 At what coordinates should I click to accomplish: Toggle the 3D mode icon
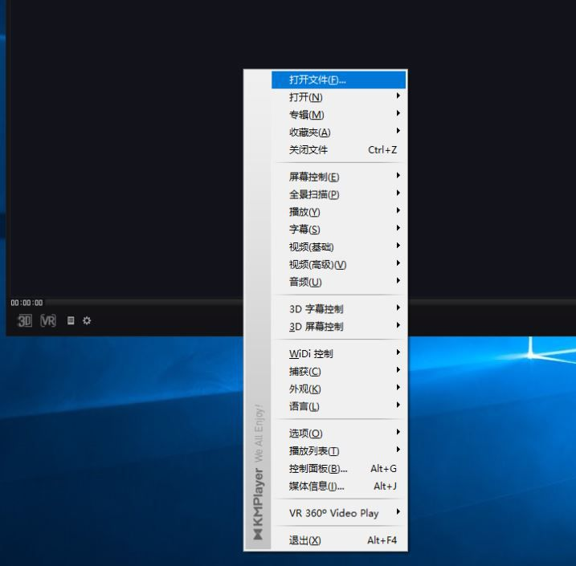point(25,320)
